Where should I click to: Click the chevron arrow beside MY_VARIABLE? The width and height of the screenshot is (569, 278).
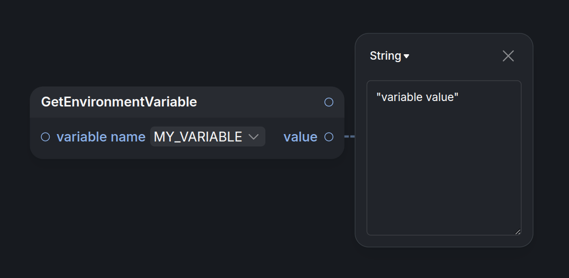253,137
